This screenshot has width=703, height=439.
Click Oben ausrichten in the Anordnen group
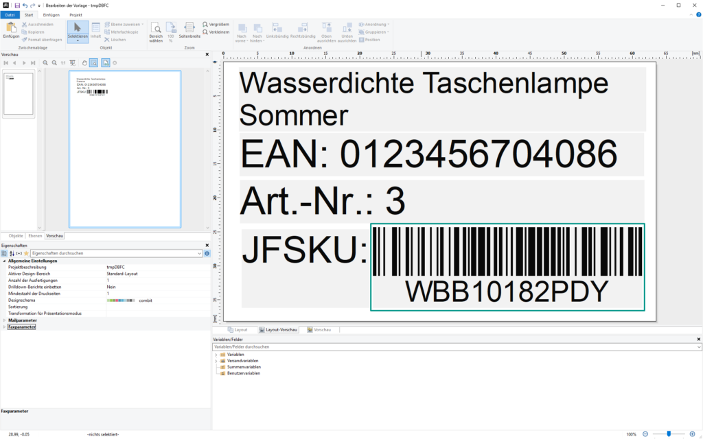coord(326,32)
